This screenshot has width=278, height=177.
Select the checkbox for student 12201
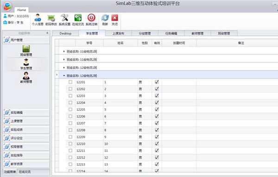[70, 82]
